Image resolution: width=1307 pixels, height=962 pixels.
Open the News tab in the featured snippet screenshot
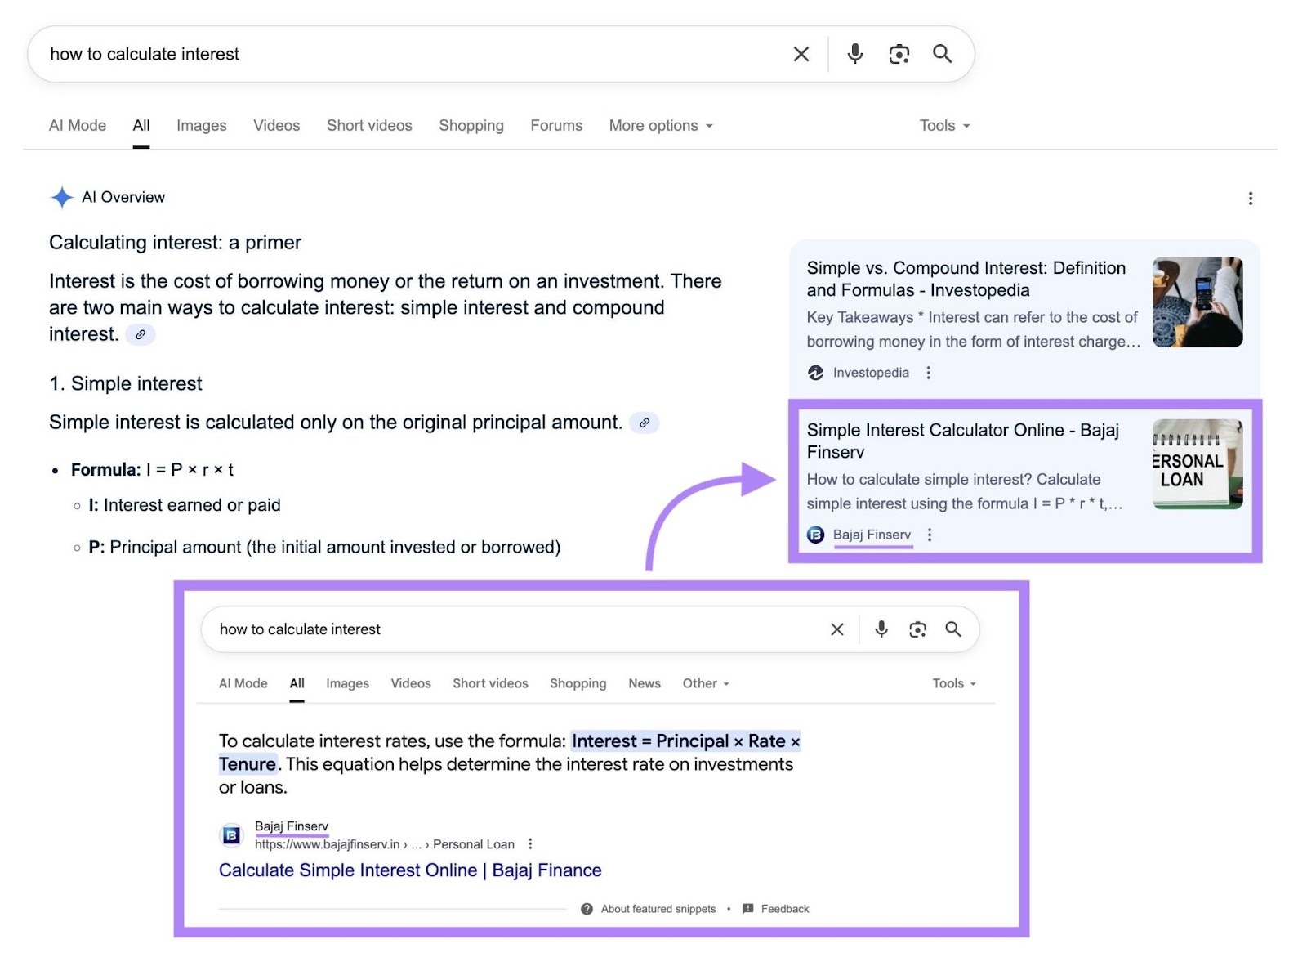pyautogui.click(x=645, y=683)
